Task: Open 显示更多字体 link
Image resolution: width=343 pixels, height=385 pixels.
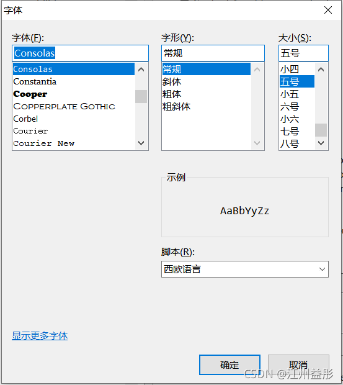Action: click(x=40, y=336)
